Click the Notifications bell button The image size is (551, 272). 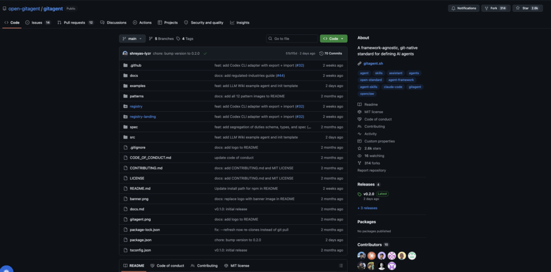pos(463,8)
